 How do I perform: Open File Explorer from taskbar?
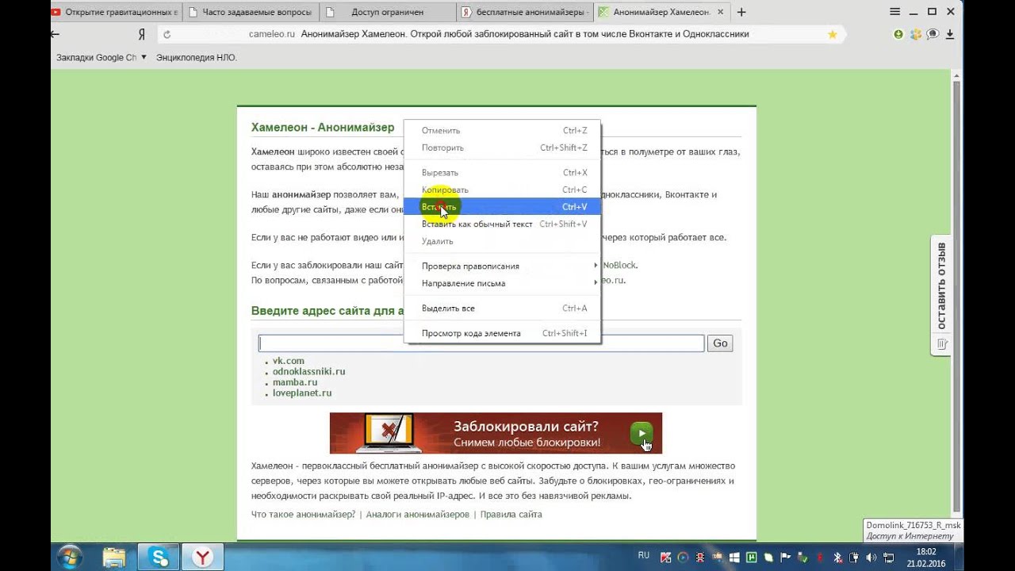(114, 557)
